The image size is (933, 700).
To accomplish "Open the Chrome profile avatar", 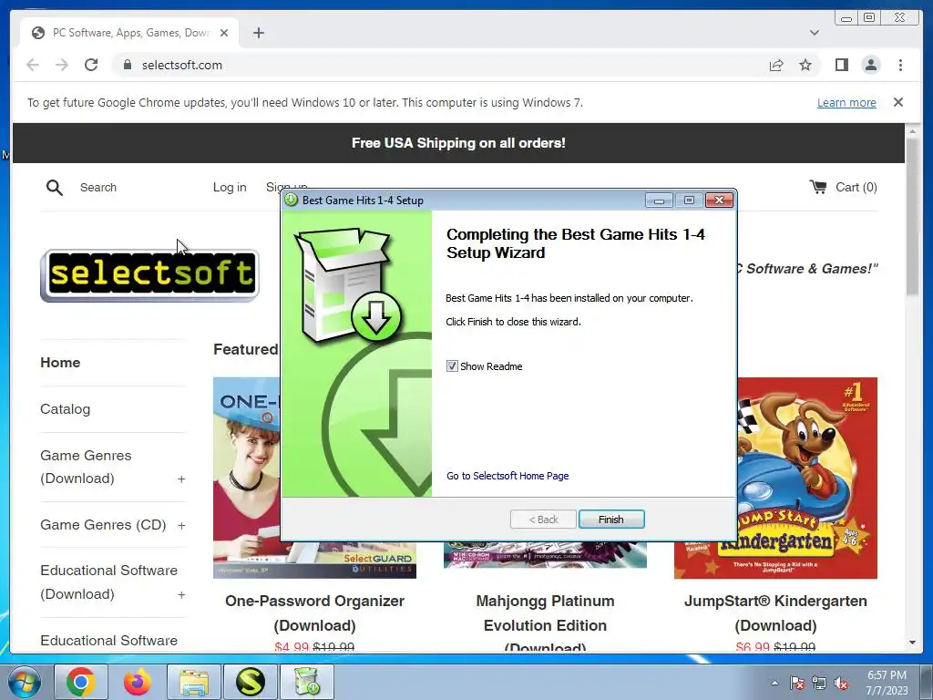I will (870, 65).
